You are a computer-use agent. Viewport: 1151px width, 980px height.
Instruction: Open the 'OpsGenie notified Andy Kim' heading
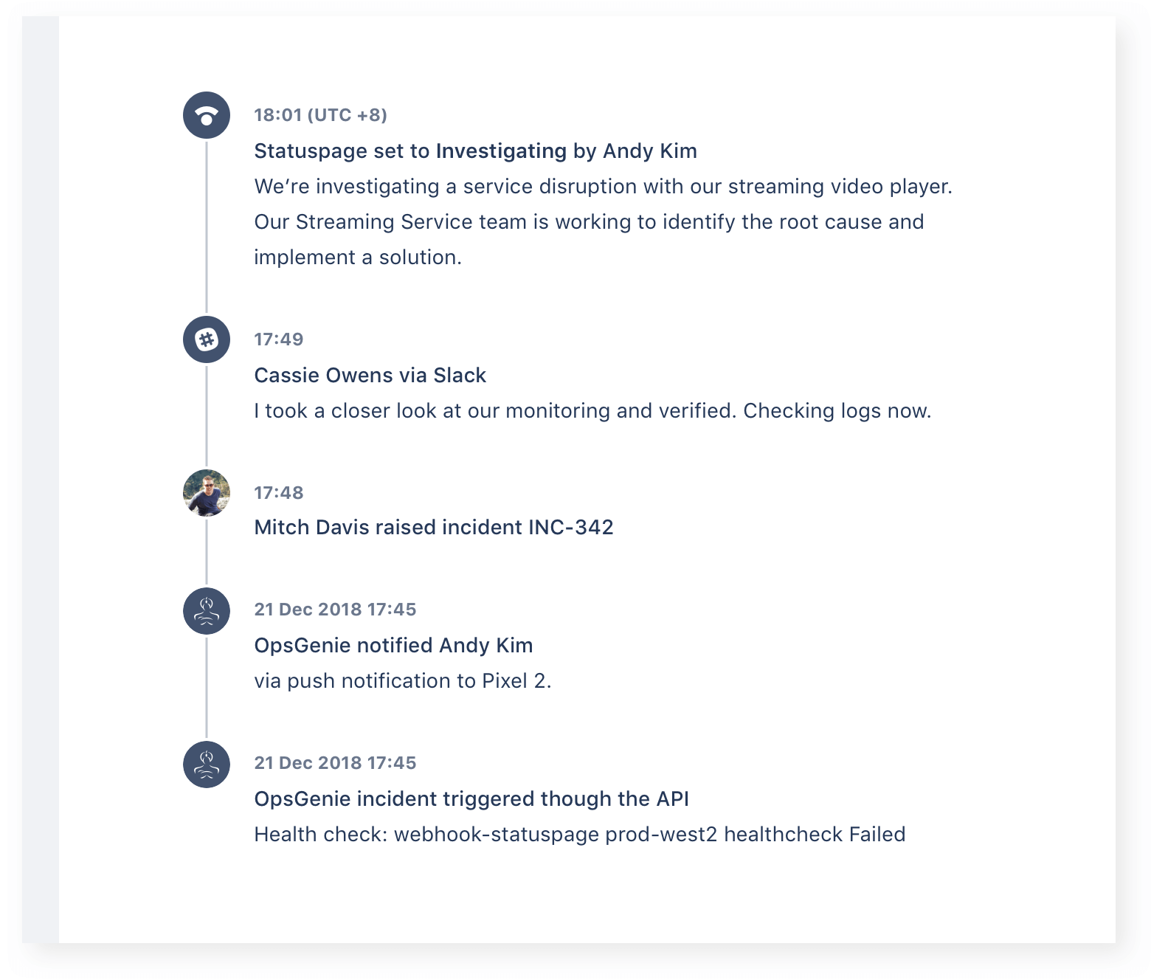393,646
